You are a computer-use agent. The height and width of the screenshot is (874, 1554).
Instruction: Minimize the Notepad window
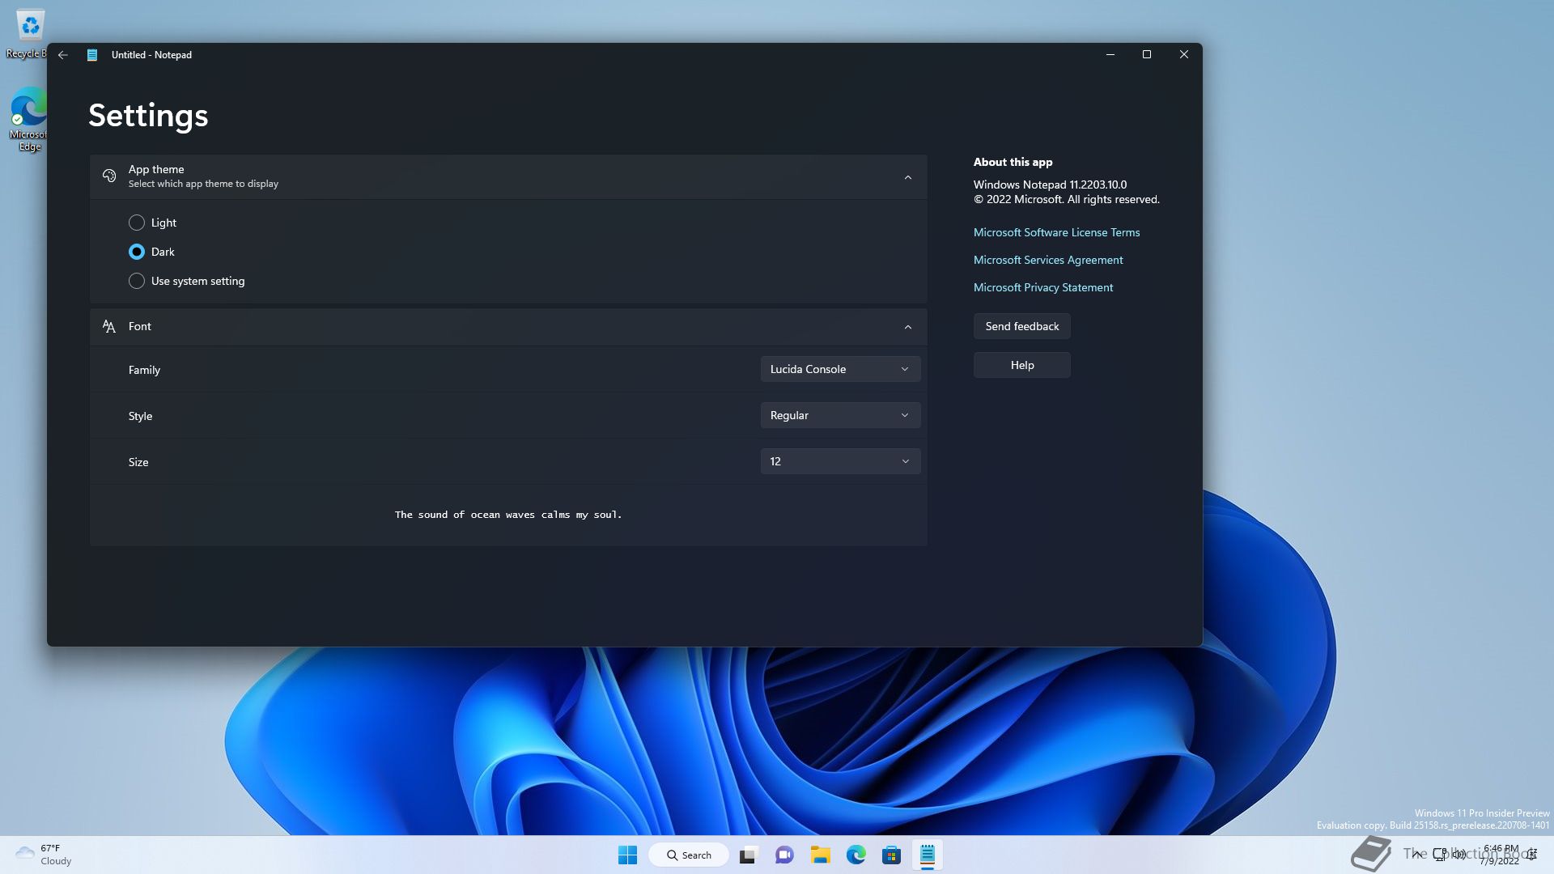1110,54
